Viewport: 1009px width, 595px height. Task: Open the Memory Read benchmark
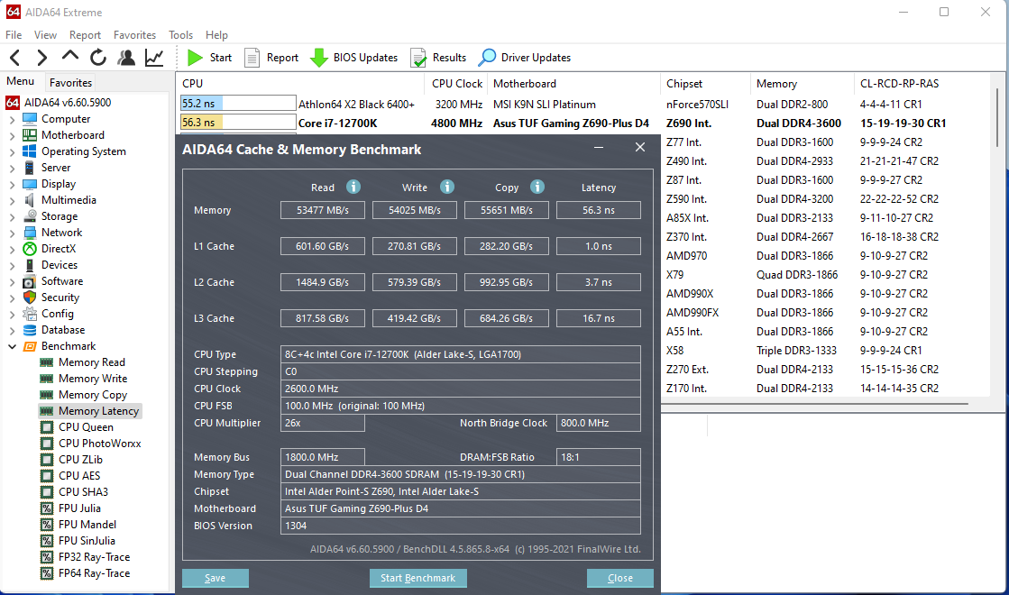pos(91,362)
